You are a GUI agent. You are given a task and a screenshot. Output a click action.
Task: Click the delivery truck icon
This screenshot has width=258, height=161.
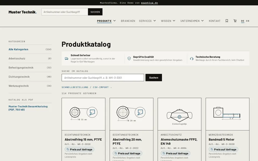pyautogui.click(x=66, y=58)
